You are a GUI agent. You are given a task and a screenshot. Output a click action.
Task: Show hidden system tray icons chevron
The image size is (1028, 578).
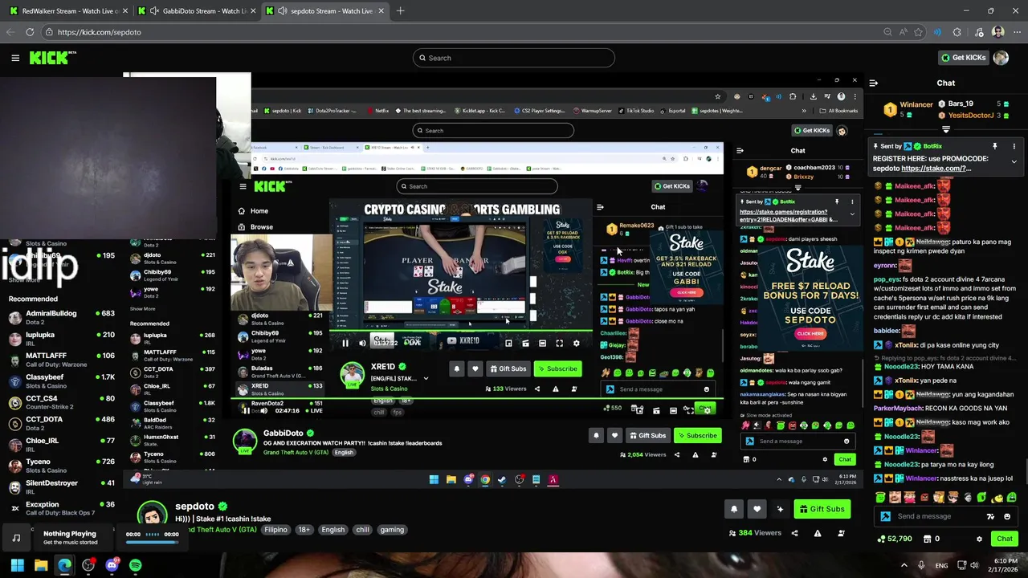904,565
